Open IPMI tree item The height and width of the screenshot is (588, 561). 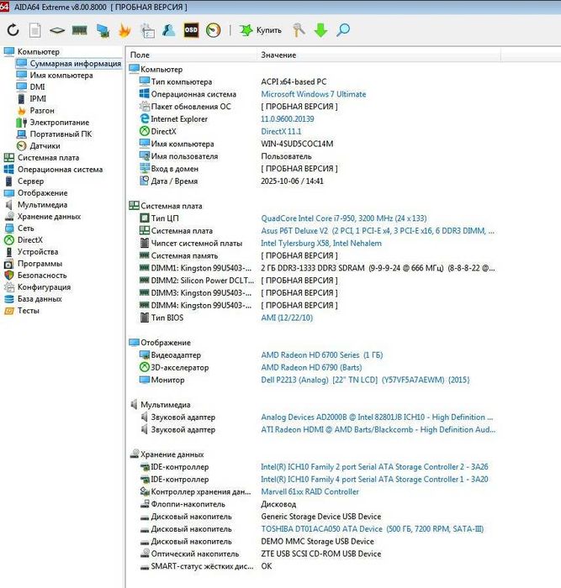(38, 98)
